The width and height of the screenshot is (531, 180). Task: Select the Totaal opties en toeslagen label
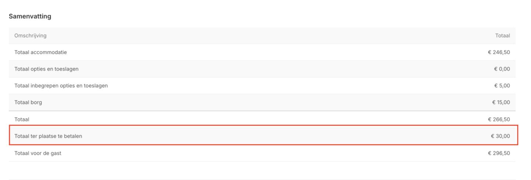click(x=46, y=69)
